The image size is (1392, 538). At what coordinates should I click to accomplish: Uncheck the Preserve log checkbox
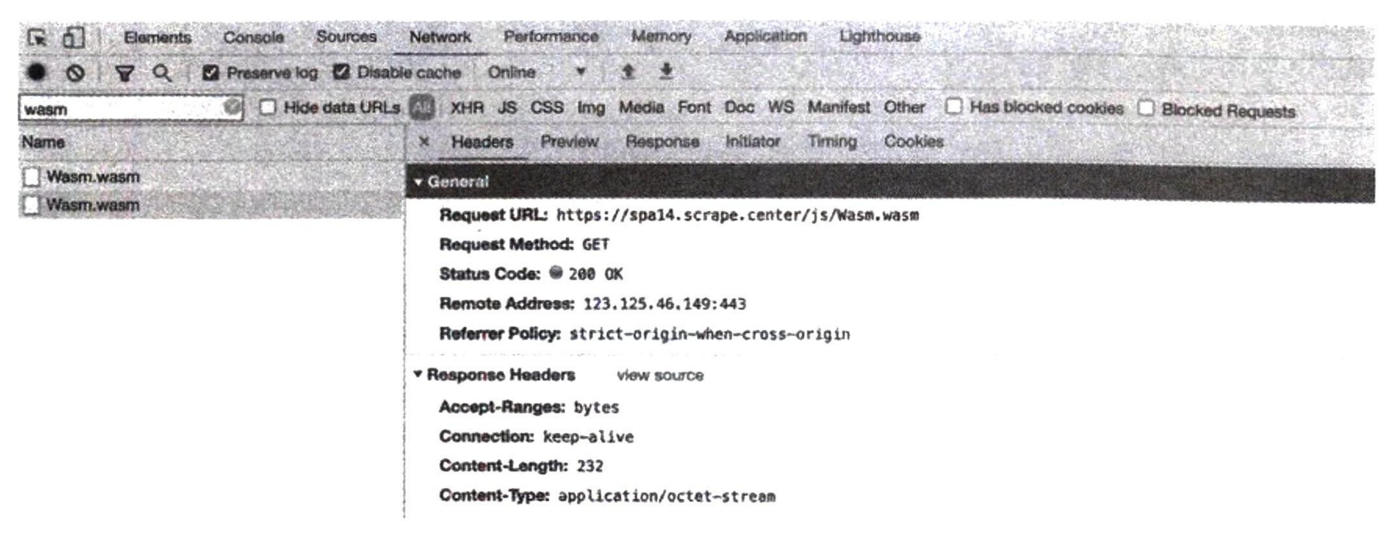pos(210,73)
